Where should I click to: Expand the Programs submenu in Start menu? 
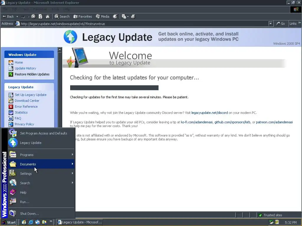tap(41, 155)
